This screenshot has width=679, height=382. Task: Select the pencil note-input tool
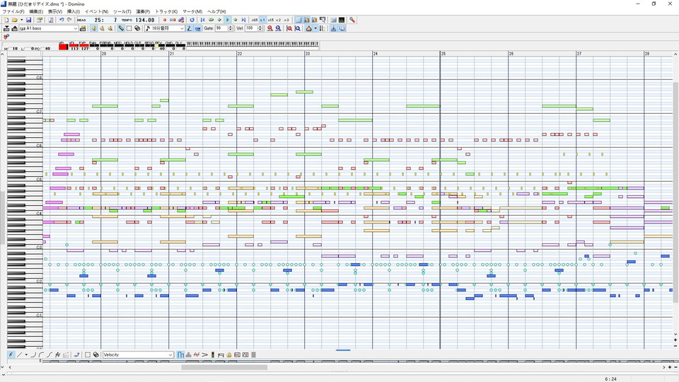click(121, 28)
